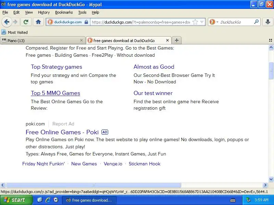Click the system tray notification icon
This screenshot has height=205, width=274.
click(248, 200)
